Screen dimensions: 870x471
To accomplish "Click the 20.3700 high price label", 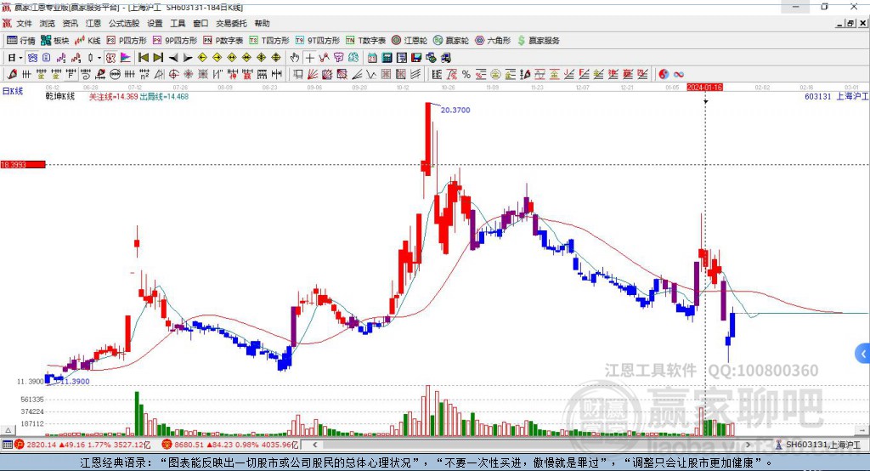I will [x=455, y=110].
